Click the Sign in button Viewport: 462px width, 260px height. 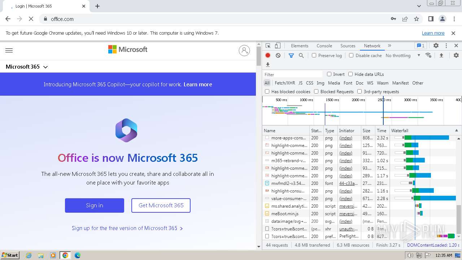tap(95, 205)
